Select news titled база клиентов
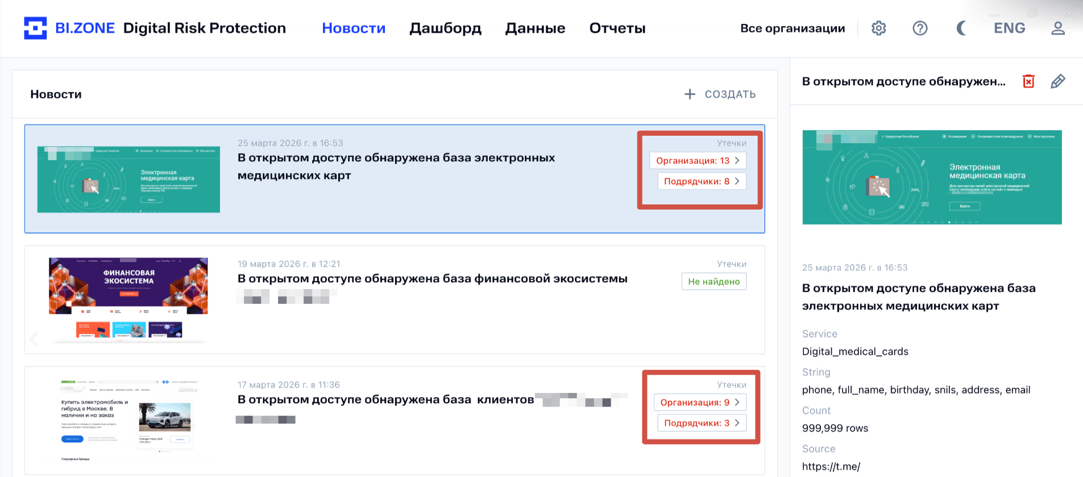The width and height of the screenshot is (1083, 477). tap(385, 400)
